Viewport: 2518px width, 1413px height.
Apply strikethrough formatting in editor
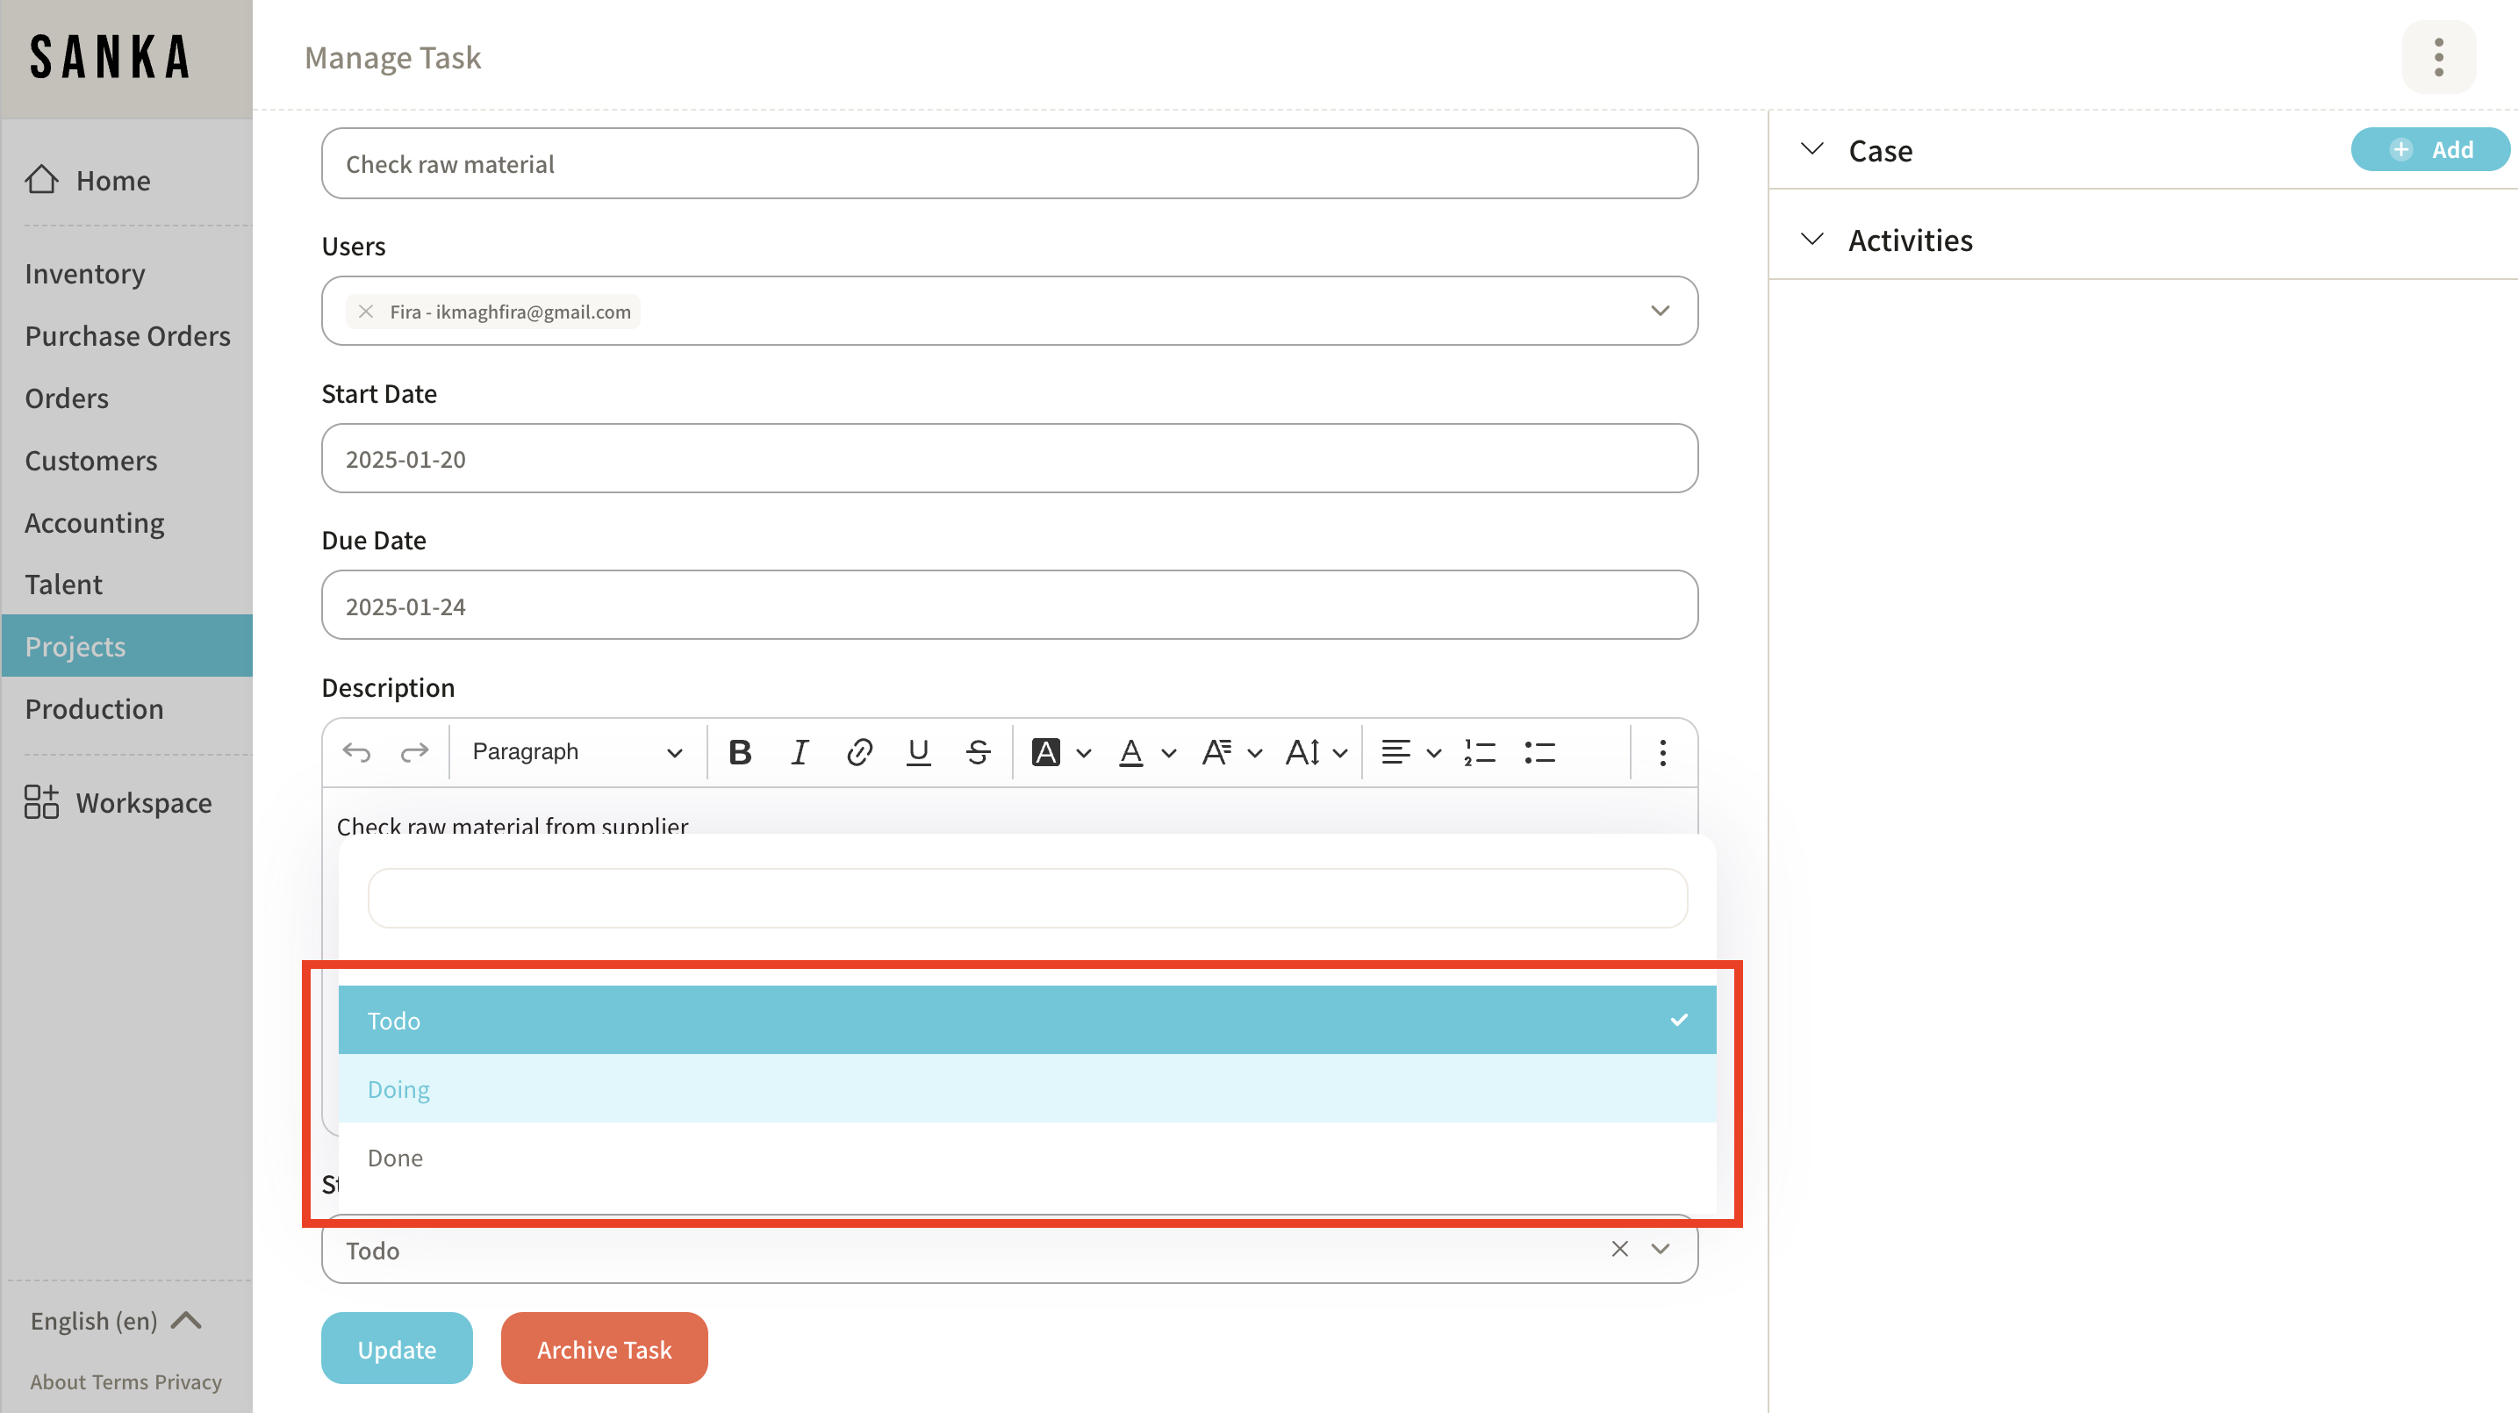point(978,751)
